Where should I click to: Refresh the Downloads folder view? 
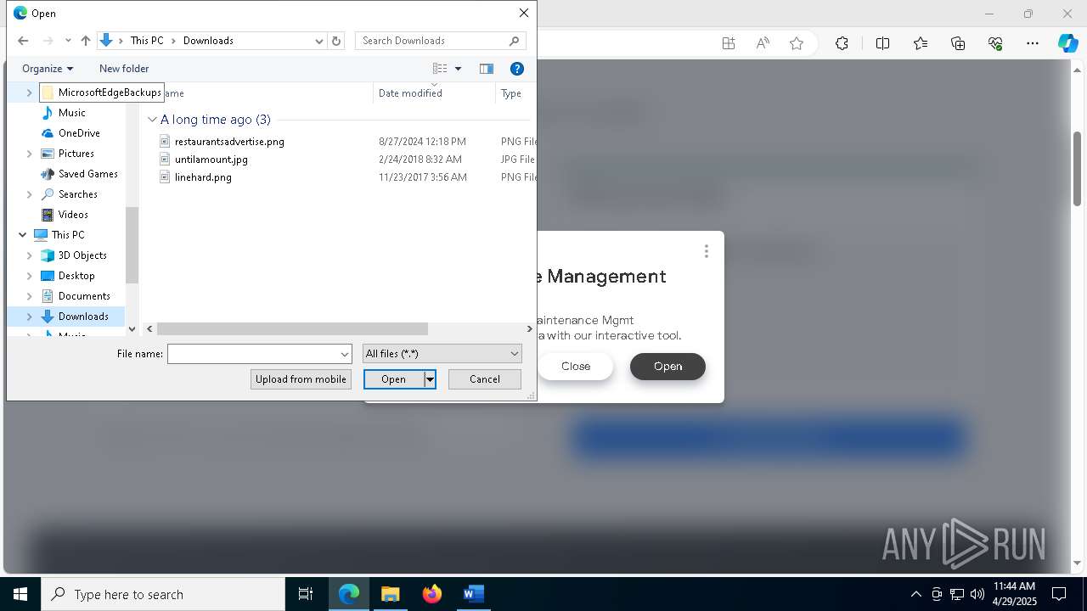[x=336, y=41]
